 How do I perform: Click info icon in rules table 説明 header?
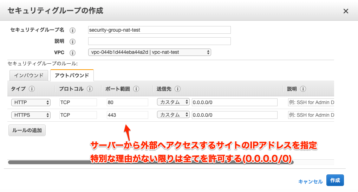point(303,89)
